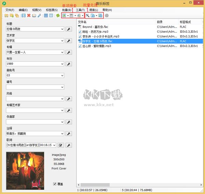The image size is (205, 194).
Task: Open the 标签源(S) menu
Action: (x=52, y=10)
